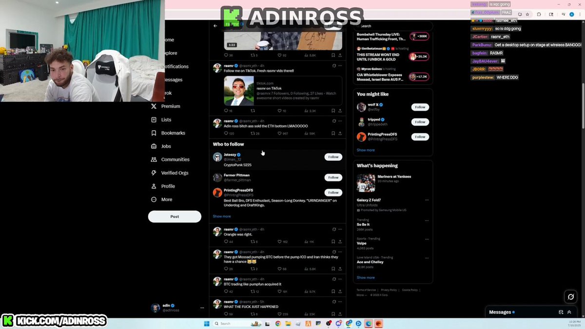Follow PrintingPressDFS in You might like

(420, 137)
